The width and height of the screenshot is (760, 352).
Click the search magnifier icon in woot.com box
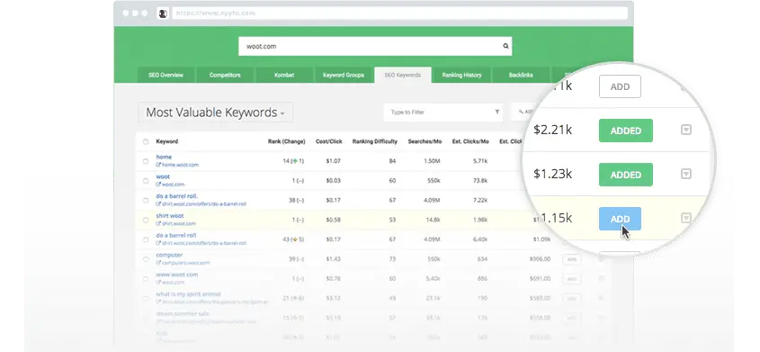(x=505, y=47)
